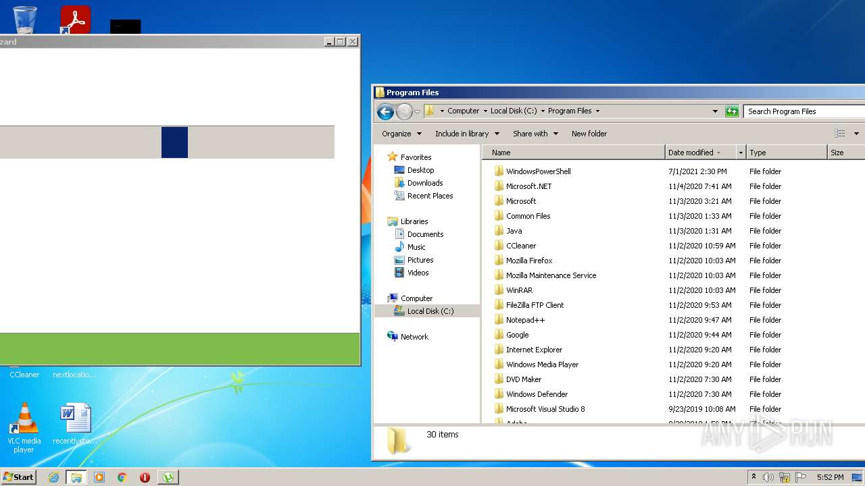Launch Internet Explorer from the taskbar
Viewport: 865px width, 486px height.
pos(54,477)
